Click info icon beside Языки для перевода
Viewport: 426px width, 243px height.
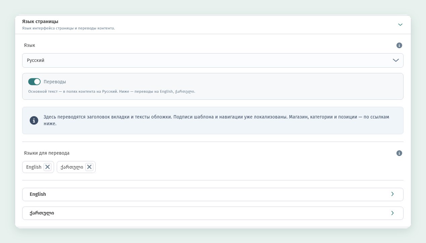pyautogui.click(x=399, y=153)
